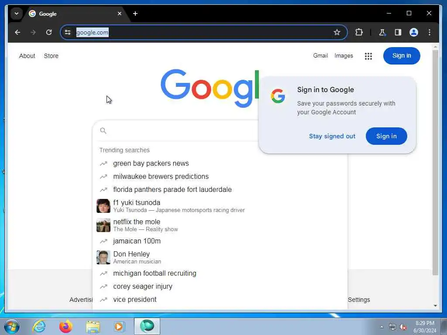Select 'corey seager injury' suggestion
447x335 pixels.
point(220,287)
